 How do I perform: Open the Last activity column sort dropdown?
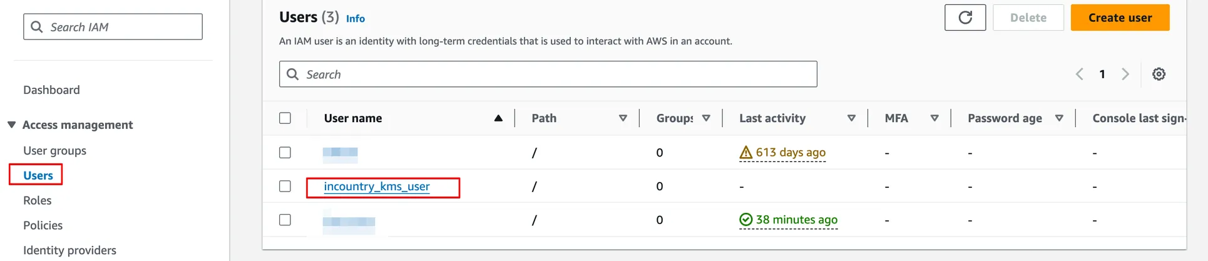click(851, 118)
